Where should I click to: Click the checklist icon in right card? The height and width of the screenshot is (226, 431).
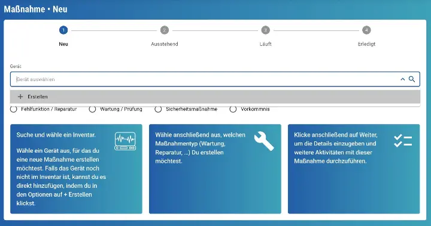[403, 141]
